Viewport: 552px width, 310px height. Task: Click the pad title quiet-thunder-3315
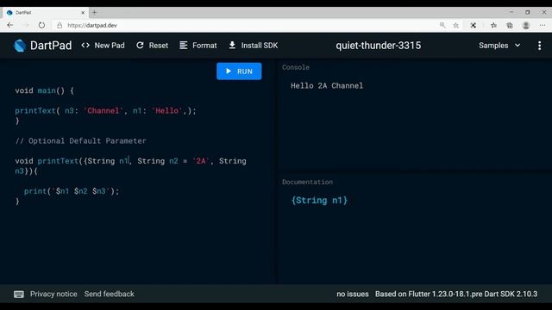tap(378, 46)
